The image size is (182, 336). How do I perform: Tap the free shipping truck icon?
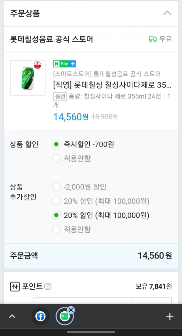[153, 39]
